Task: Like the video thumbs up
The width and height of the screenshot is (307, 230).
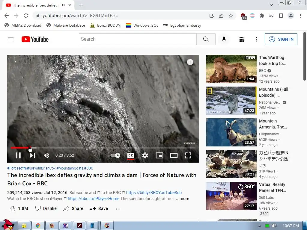Action: 19,208
